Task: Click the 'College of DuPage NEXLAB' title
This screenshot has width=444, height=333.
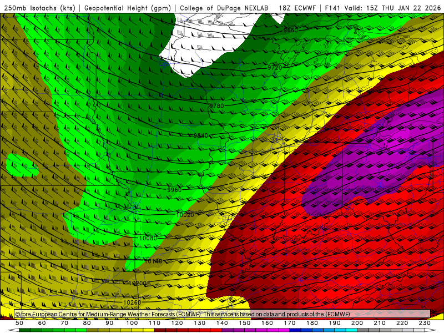Action: coord(224,8)
